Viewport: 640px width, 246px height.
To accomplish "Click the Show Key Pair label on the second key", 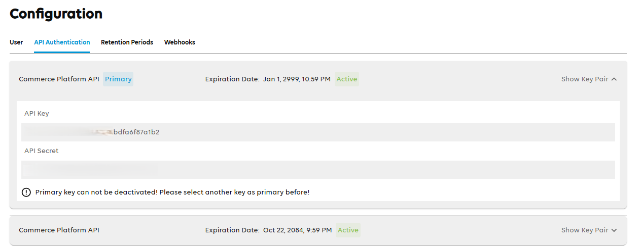I will pos(584,230).
